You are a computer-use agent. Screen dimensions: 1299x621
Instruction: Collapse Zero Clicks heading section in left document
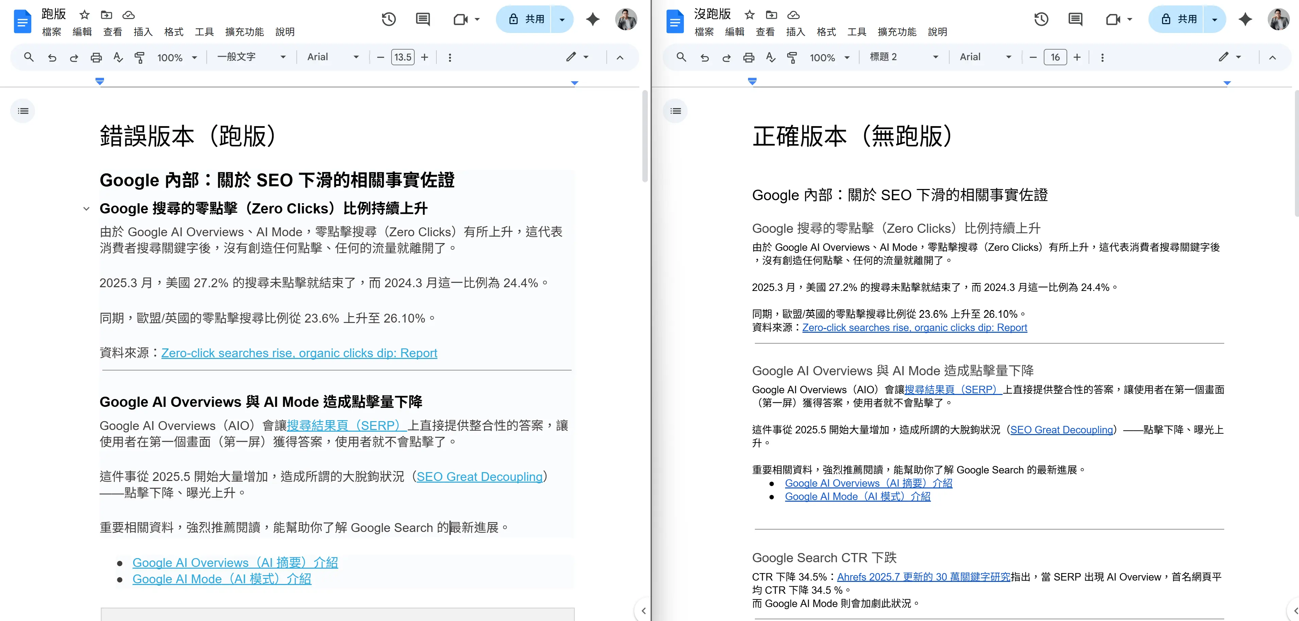(86, 209)
